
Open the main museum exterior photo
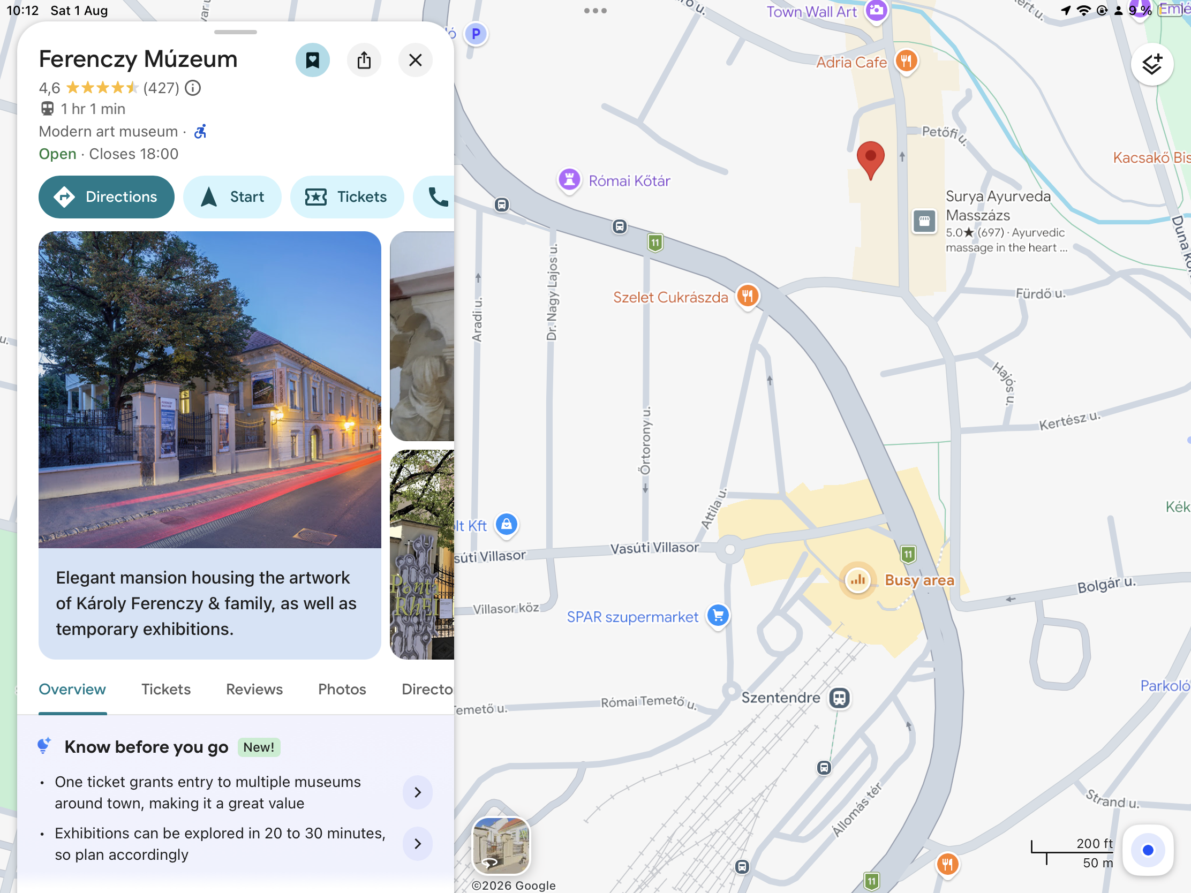click(210, 390)
